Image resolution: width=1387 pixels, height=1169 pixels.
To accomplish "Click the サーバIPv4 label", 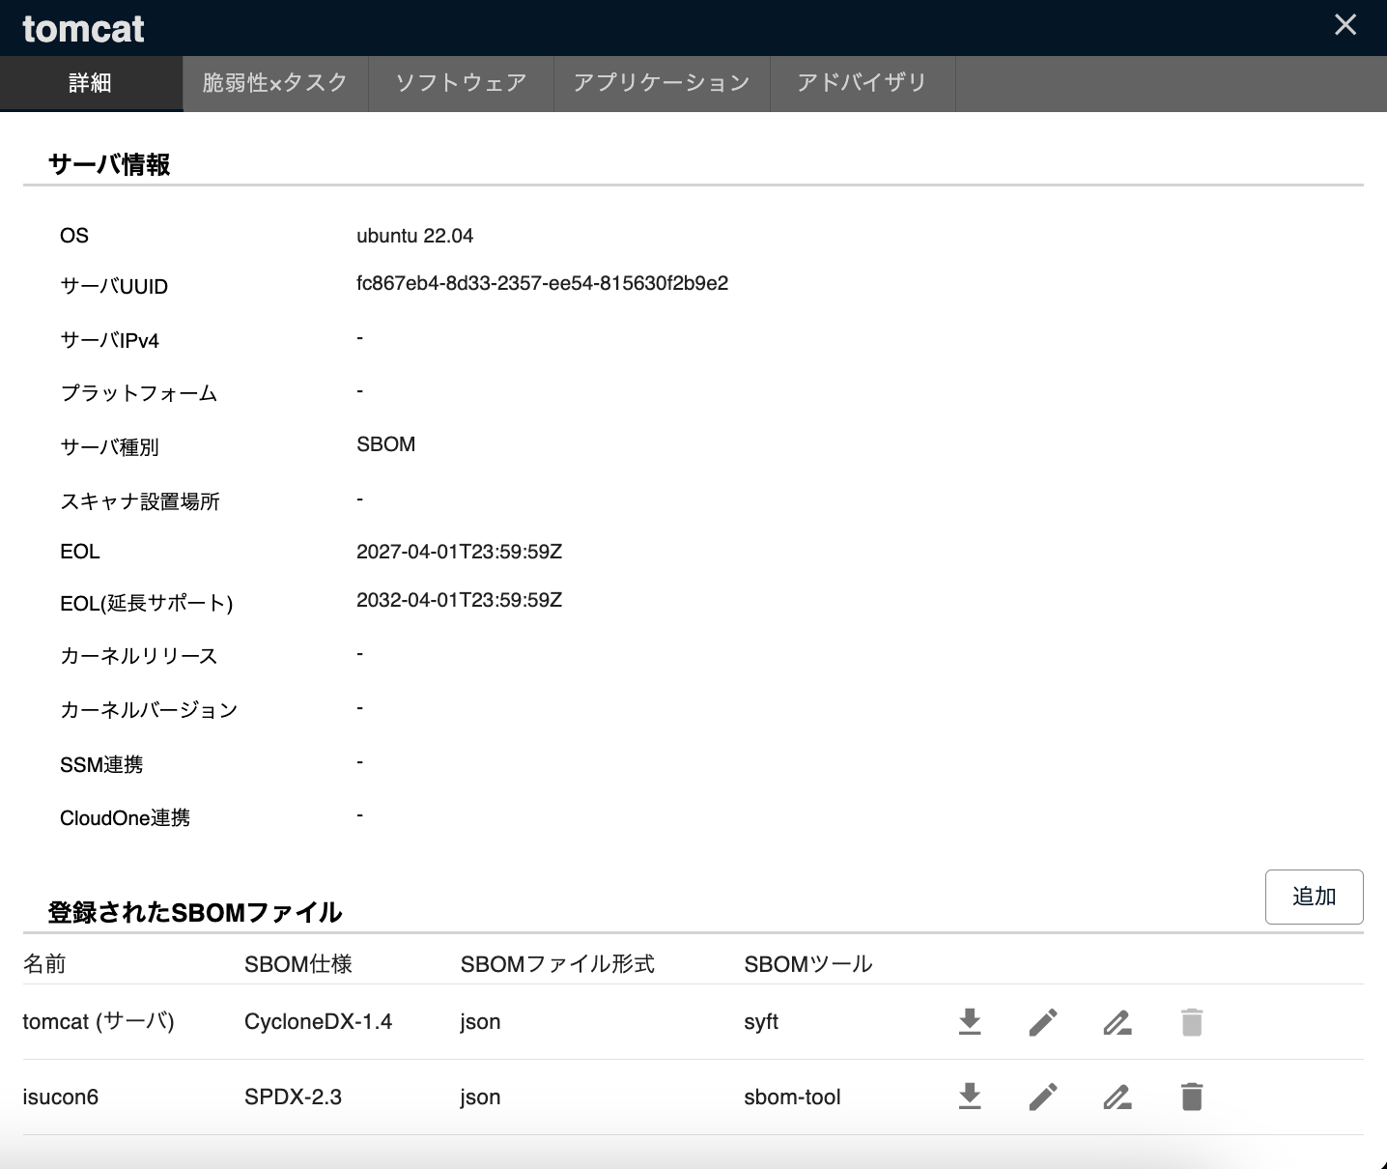I will (109, 340).
